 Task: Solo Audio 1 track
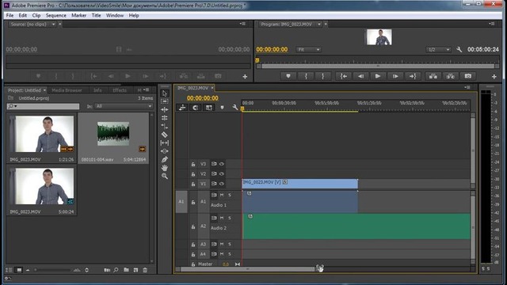[x=230, y=196]
